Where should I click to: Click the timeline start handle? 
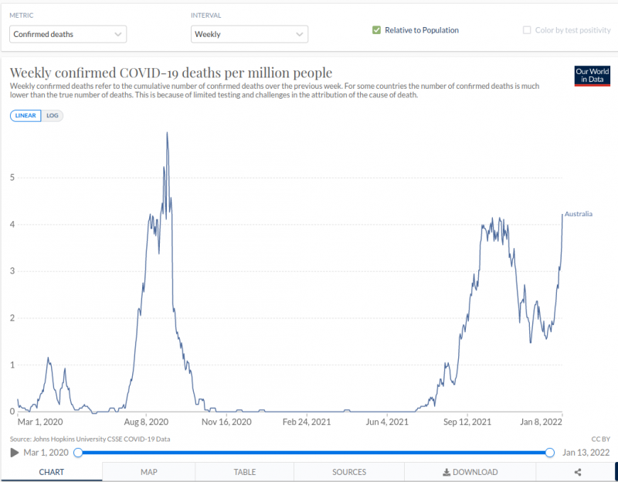(x=77, y=452)
